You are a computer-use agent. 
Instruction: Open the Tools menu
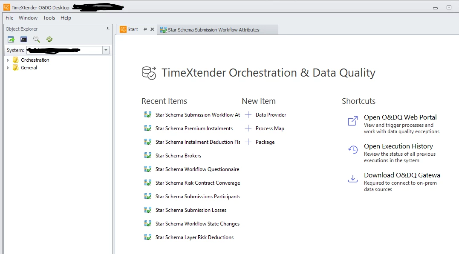click(x=49, y=18)
